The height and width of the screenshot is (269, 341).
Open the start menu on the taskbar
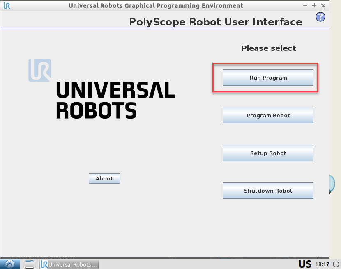[10, 264]
